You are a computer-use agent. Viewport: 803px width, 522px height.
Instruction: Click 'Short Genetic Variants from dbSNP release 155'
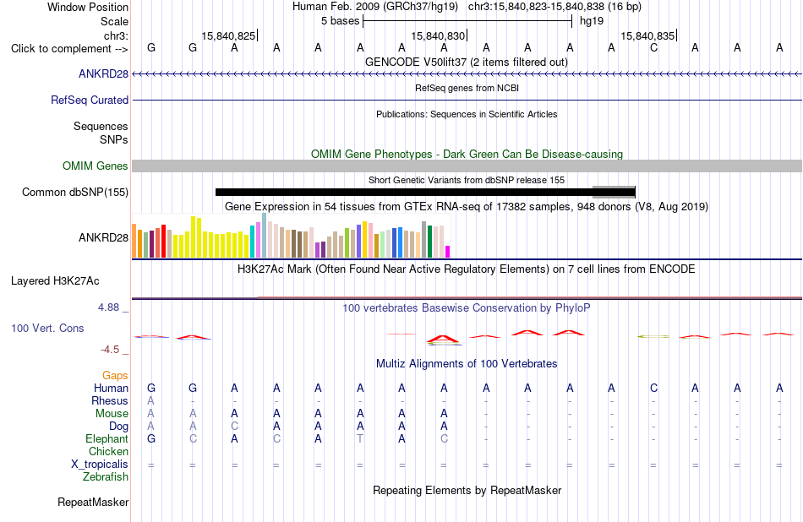coord(467,180)
